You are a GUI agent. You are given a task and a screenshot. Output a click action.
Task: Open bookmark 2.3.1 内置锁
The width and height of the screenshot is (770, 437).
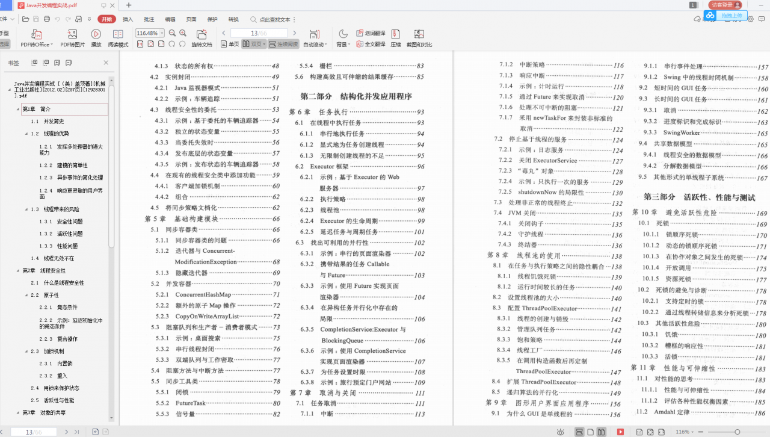tap(56, 364)
